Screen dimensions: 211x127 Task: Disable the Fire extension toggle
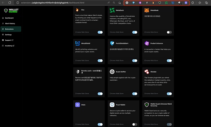pos(100,32)
